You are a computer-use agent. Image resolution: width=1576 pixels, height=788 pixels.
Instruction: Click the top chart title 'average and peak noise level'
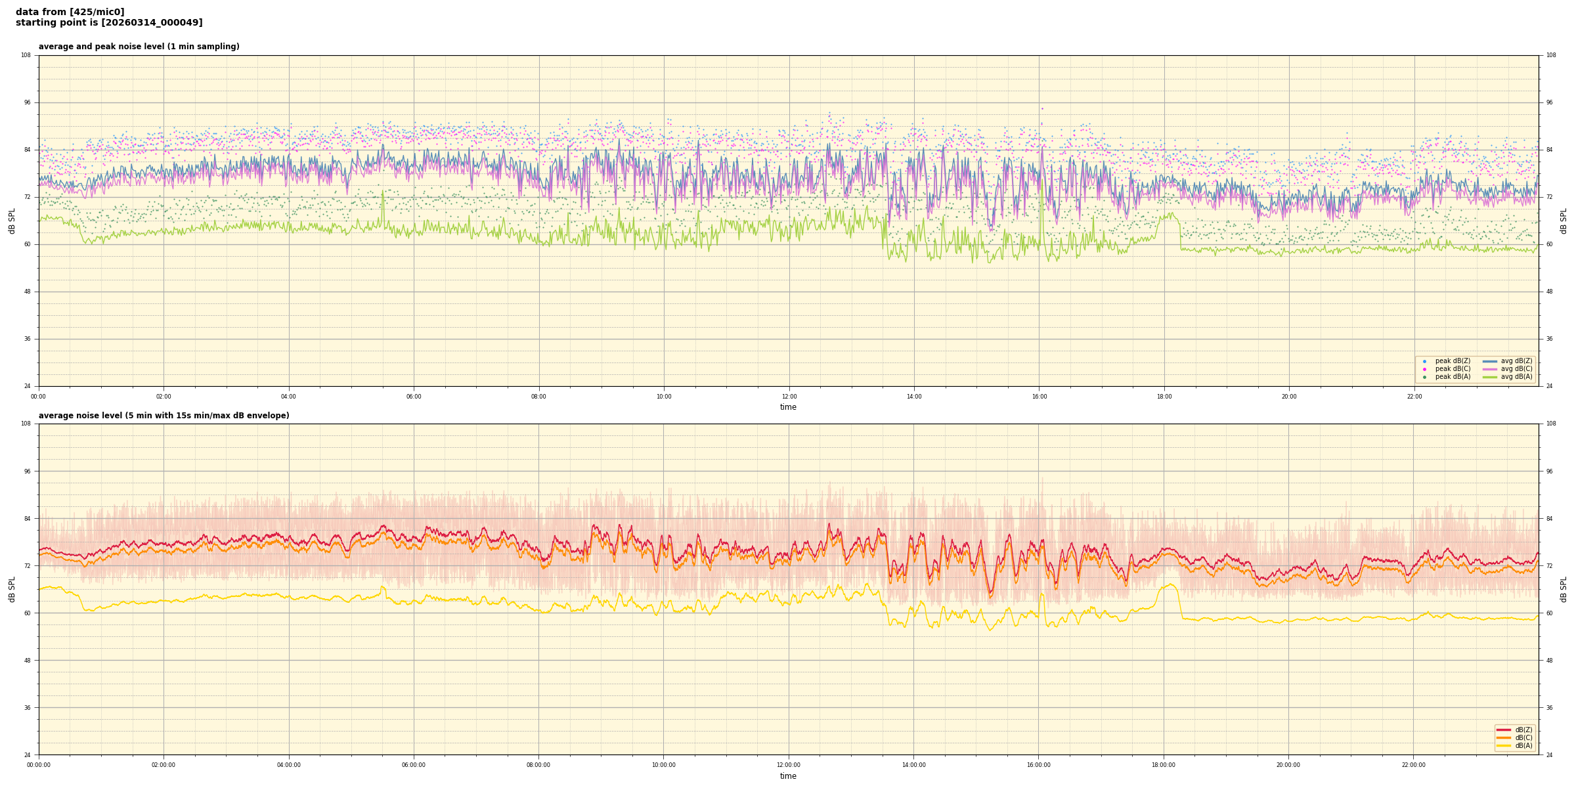(x=139, y=47)
